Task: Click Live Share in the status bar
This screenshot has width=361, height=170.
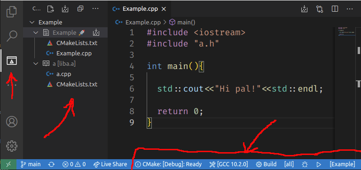Action: [110, 164]
